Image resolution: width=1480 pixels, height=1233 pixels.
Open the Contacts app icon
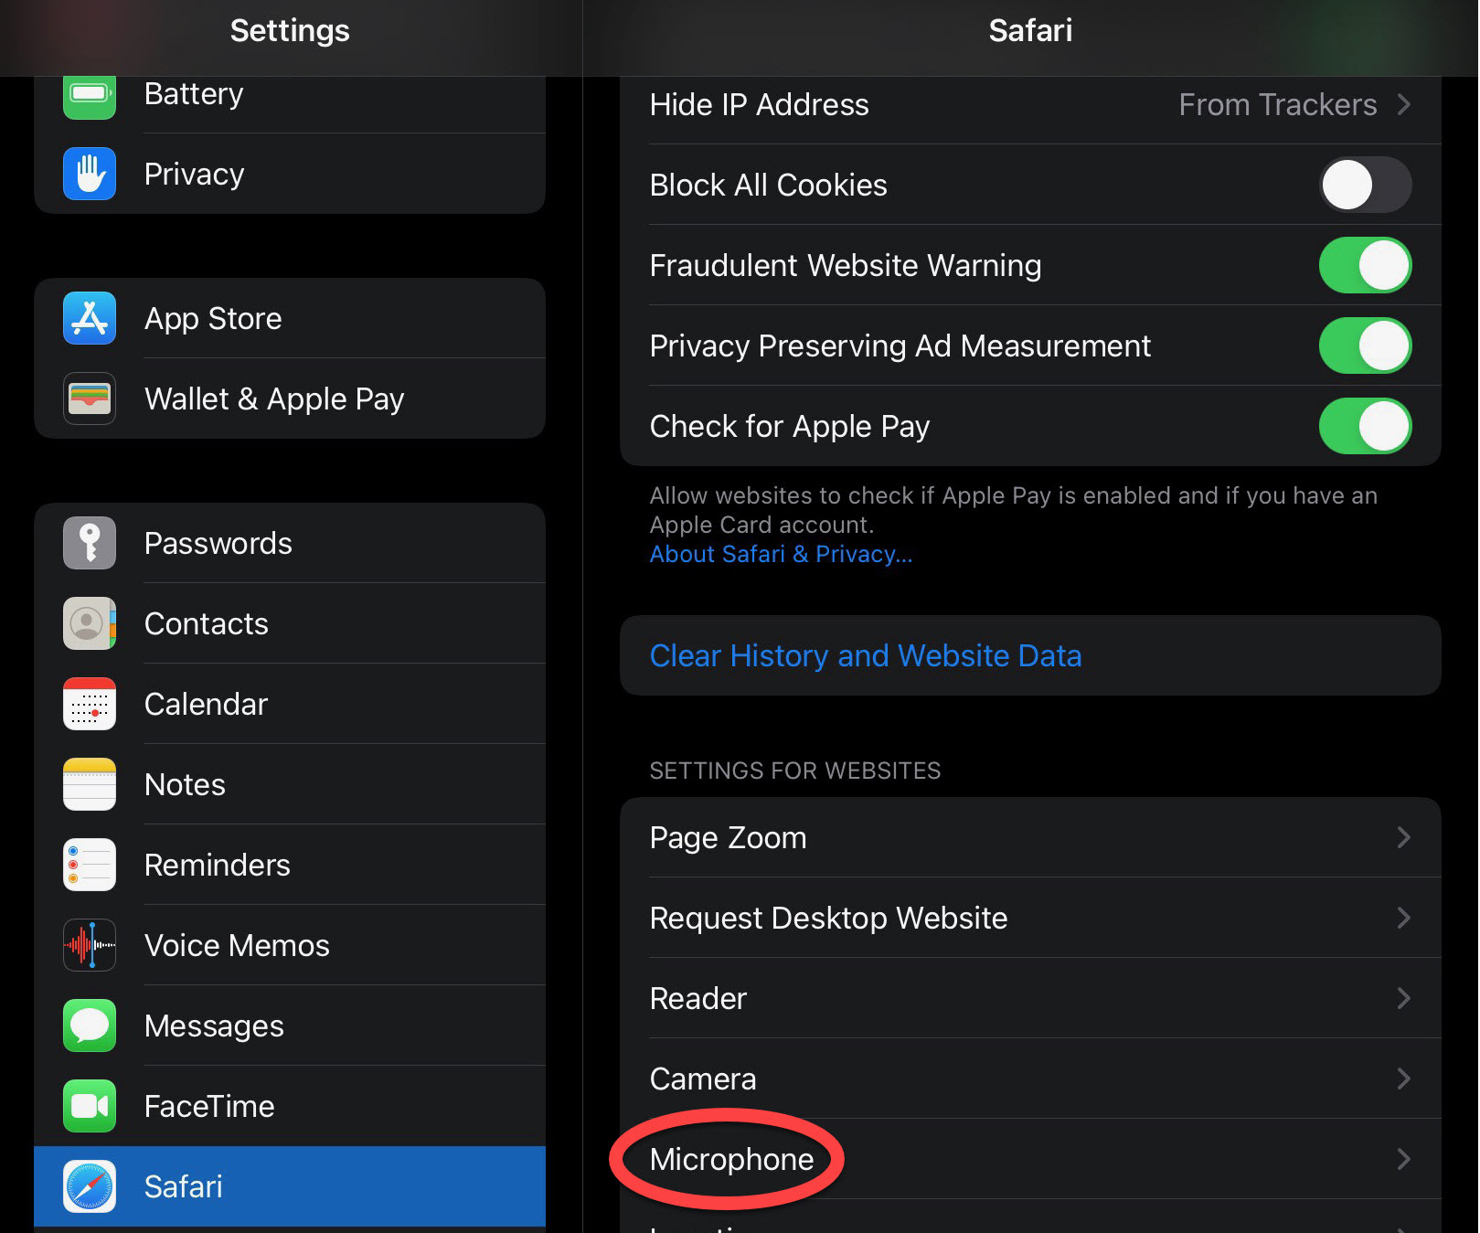coord(89,623)
